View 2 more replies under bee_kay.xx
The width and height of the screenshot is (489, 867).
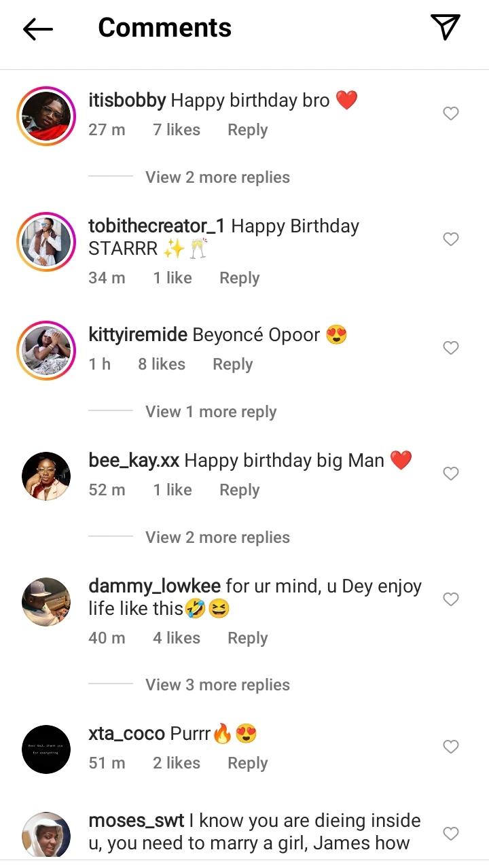click(x=217, y=537)
